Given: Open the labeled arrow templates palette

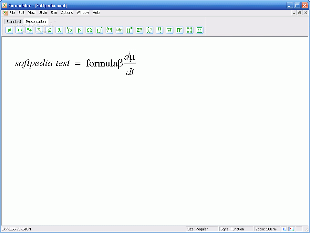Looking at the screenshot, I should point(170,30).
